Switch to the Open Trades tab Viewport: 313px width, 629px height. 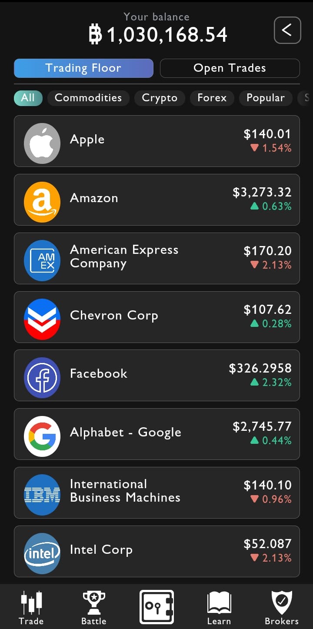coord(230,68)
